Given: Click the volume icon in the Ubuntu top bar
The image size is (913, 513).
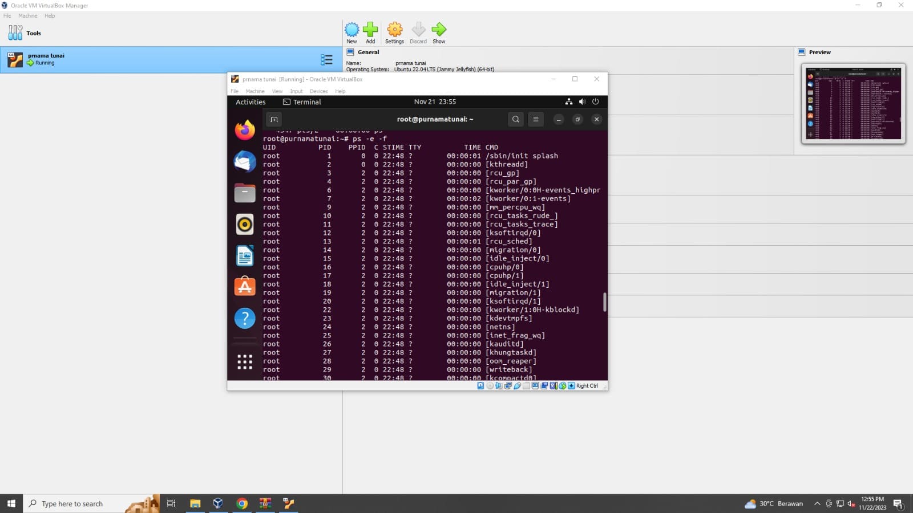Looking at the screenshot, I should pyautogui.click(x=582, y=102).
